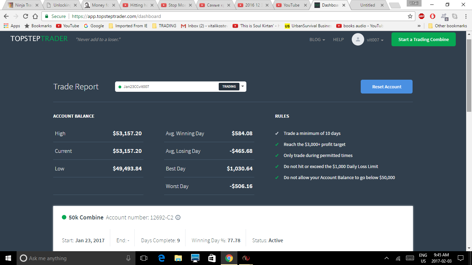
Task: Click the Chrome icon on the taskbar
Action: [x=229, y=258]
